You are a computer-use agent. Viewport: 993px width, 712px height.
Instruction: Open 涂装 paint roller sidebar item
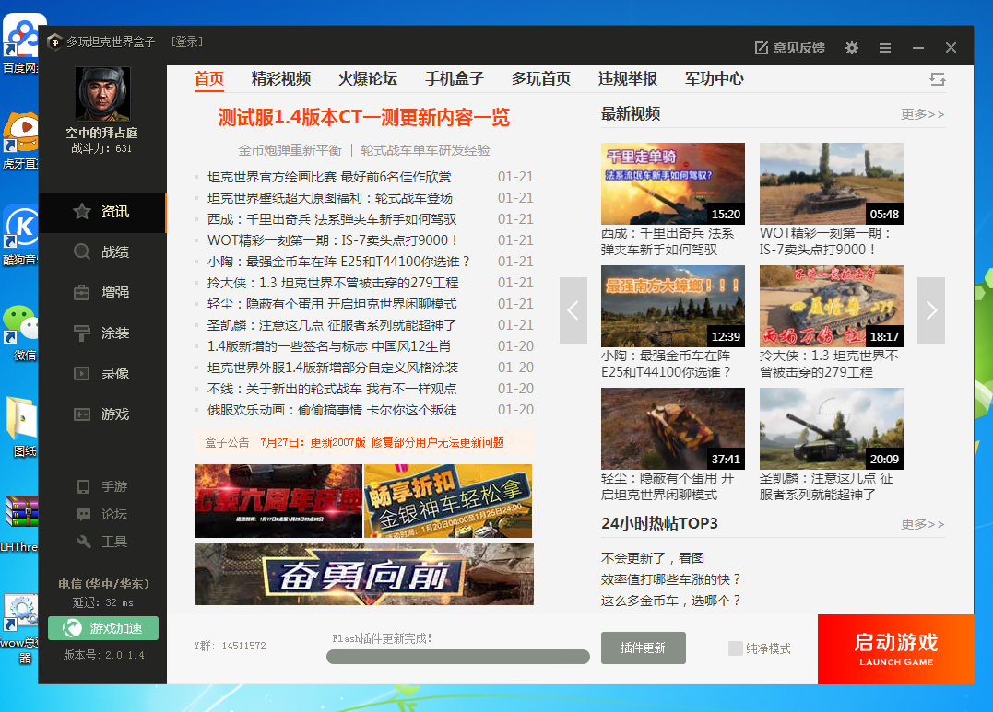pos(83,333)
